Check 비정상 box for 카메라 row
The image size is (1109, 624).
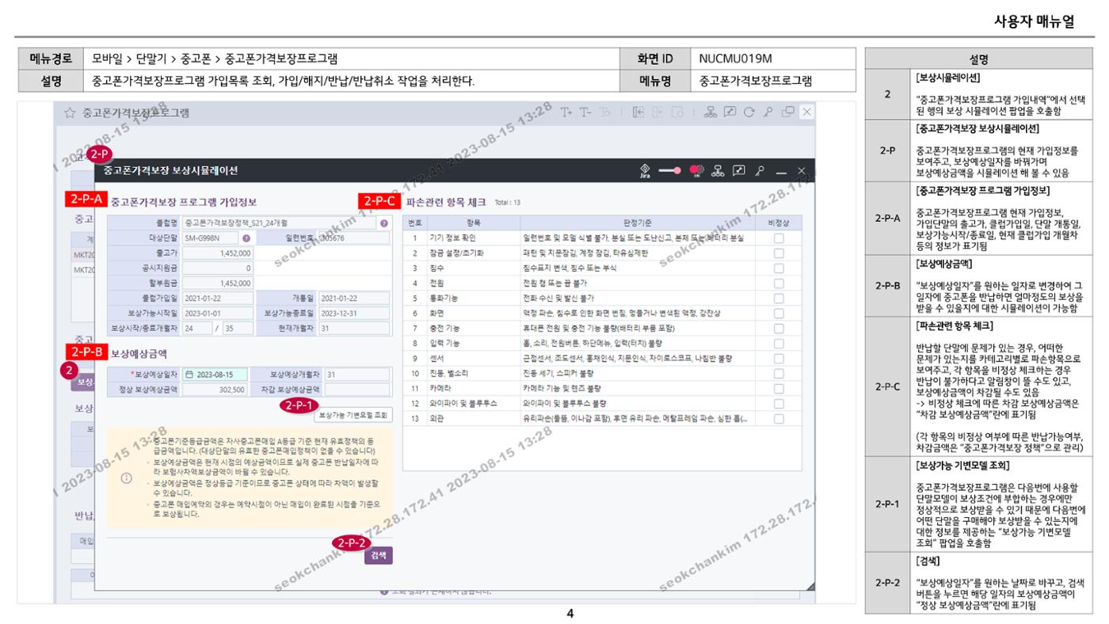pos(779,389)
